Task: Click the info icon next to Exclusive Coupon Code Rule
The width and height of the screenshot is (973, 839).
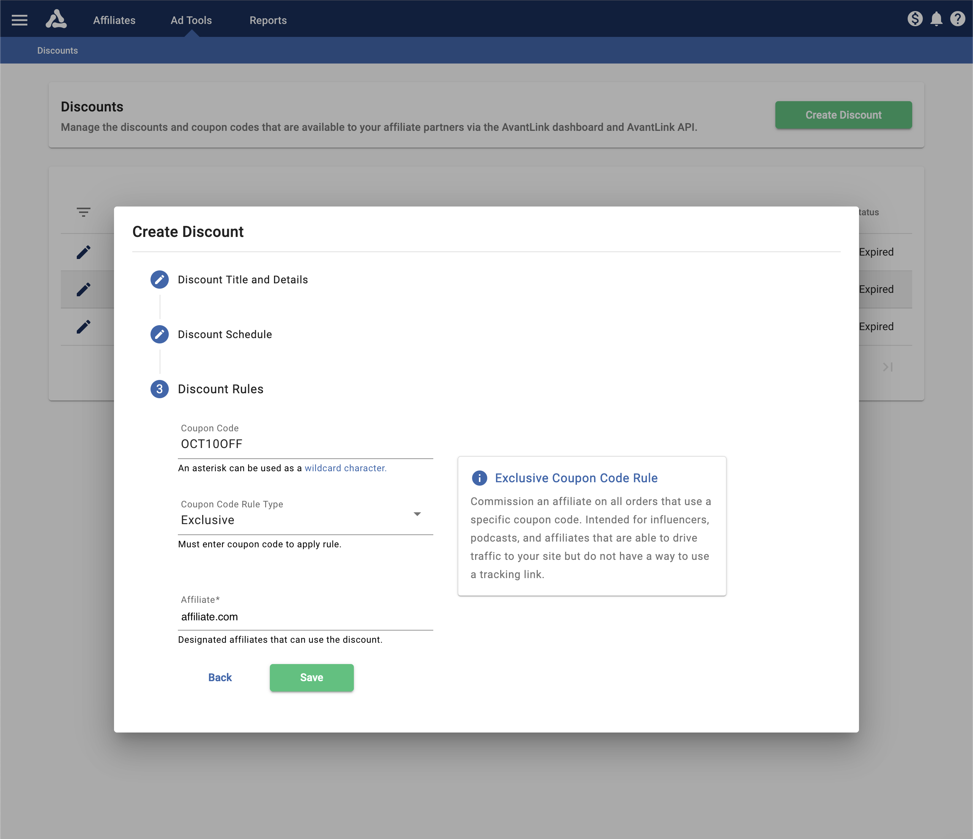Action: point(479,478)
